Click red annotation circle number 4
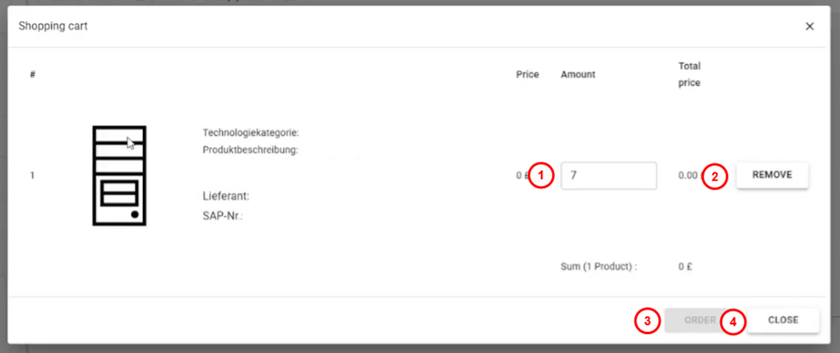 733,321
